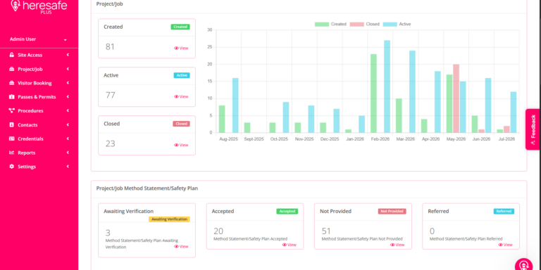
Task: Click the Settings gear icon
Action: [12, 167]
